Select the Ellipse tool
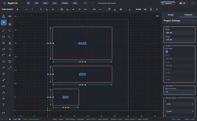The height and width of the screenshot is (121, 197). [x=4, y=49]
